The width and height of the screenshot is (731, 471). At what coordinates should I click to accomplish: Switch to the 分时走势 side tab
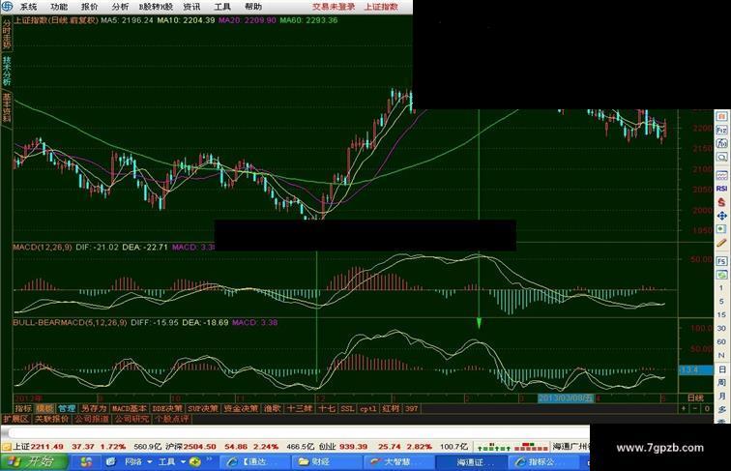point(7,35)
